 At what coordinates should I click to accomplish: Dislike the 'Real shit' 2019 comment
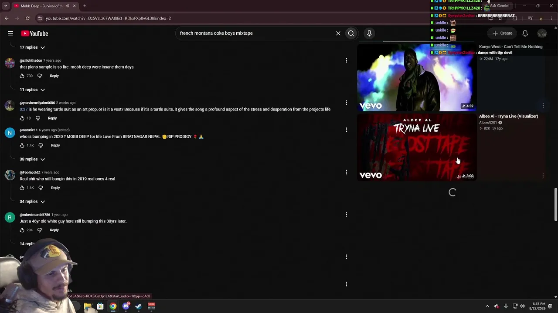click(41, 188)
